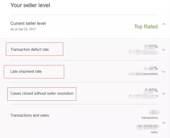Image resolution: width=170 pixels, height=138 pixels.
Task: Click the Transaction defect rate percentage value
Action: [151, 46]
